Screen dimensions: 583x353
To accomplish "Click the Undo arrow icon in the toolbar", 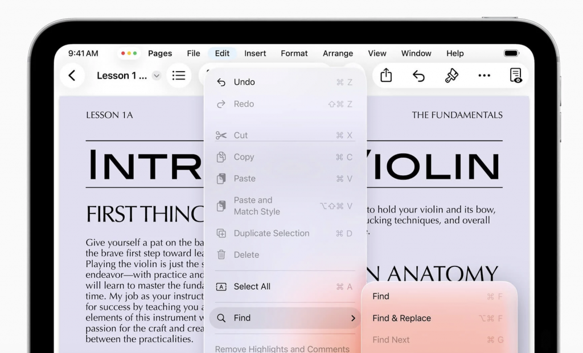I will click(x=418, y=76).
